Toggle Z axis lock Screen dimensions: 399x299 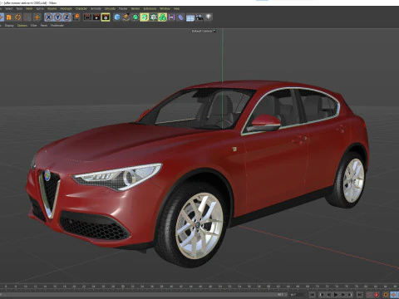click(x=66, y=17)
